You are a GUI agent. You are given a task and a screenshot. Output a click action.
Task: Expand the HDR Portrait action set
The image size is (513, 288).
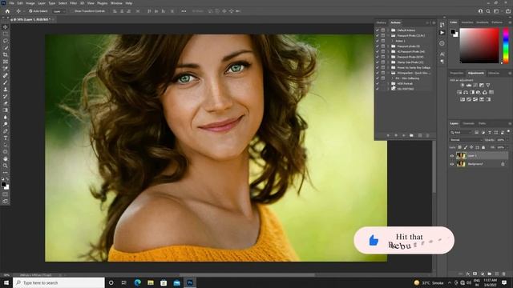[x=388, y=83]
